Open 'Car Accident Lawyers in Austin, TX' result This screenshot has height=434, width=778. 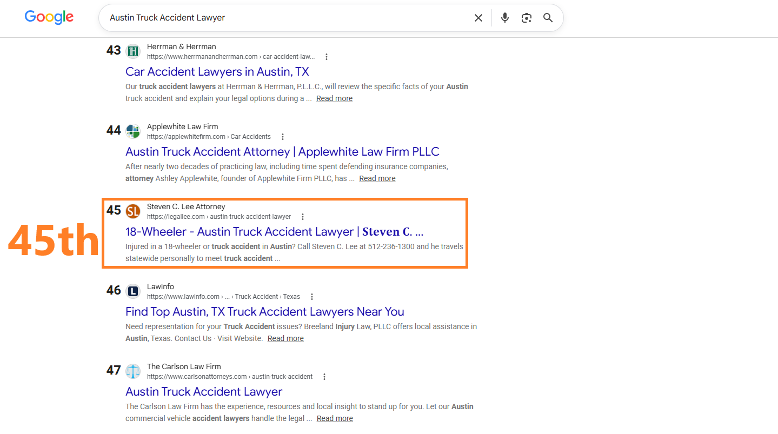point(217,72)
